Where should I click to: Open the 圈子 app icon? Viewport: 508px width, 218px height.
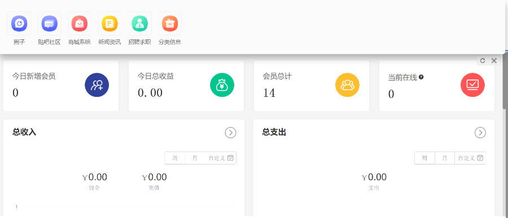(x=19, y=24)
